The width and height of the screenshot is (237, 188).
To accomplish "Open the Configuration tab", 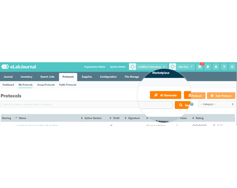I will (x=108, y=77).
